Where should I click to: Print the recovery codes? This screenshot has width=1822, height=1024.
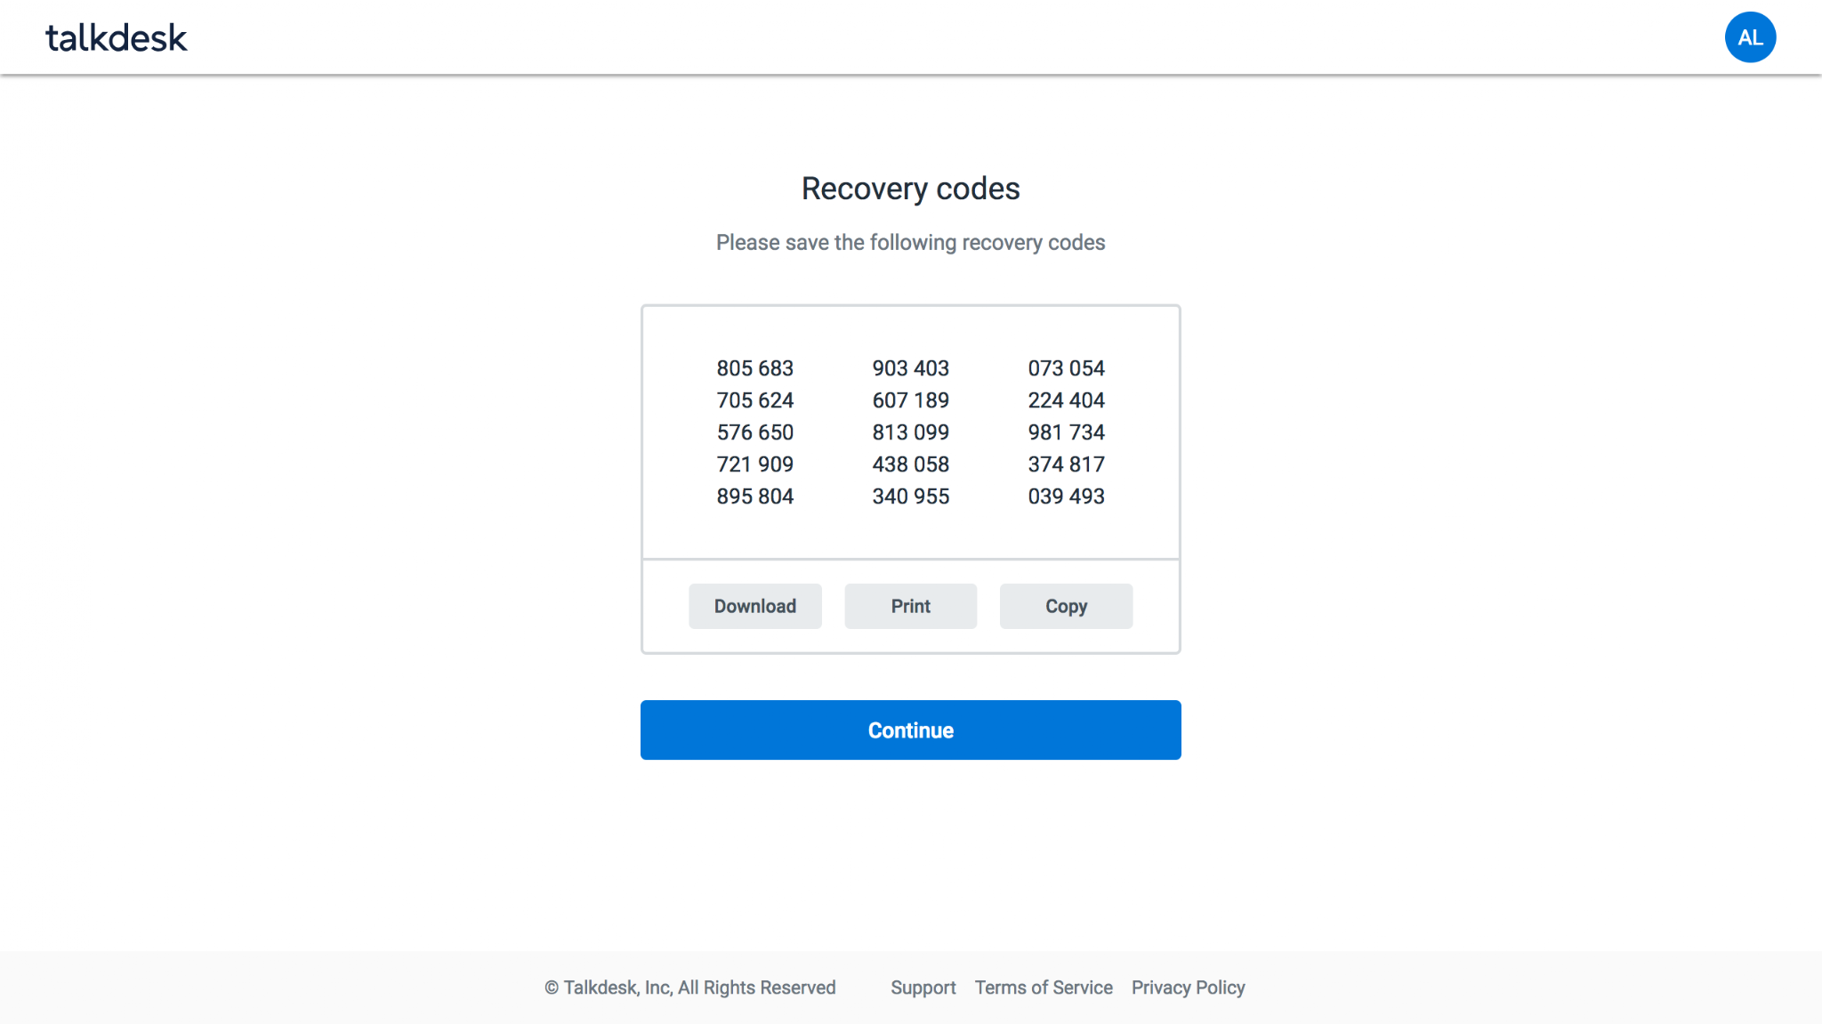[911, 606]
